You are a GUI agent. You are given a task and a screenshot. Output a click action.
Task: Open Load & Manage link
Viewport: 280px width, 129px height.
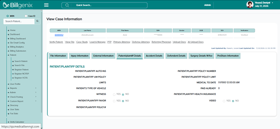[x=98, y=42]
